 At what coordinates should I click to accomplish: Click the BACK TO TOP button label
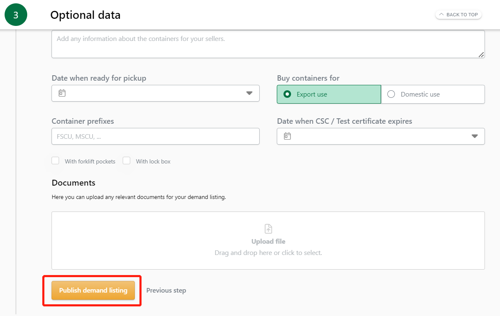click(x=462, y=15)
